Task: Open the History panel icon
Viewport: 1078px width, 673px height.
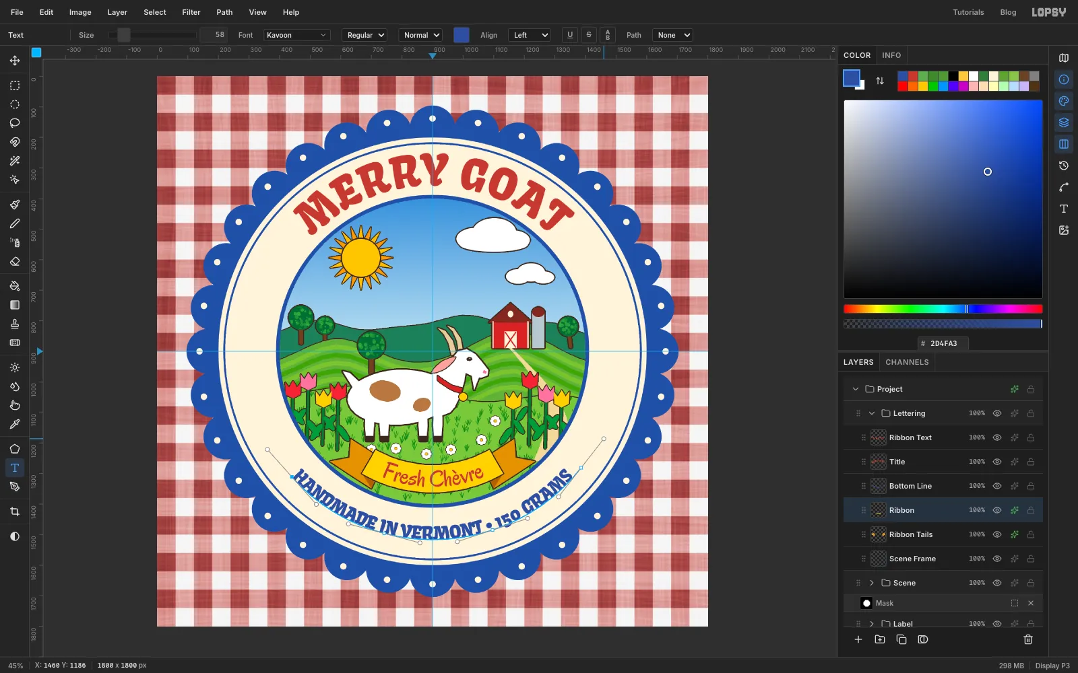Action: [x=1064, y=166]
